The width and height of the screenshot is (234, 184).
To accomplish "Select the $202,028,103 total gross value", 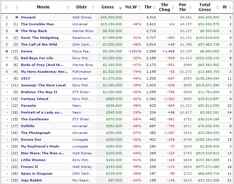I will click(x=207, y=58).
